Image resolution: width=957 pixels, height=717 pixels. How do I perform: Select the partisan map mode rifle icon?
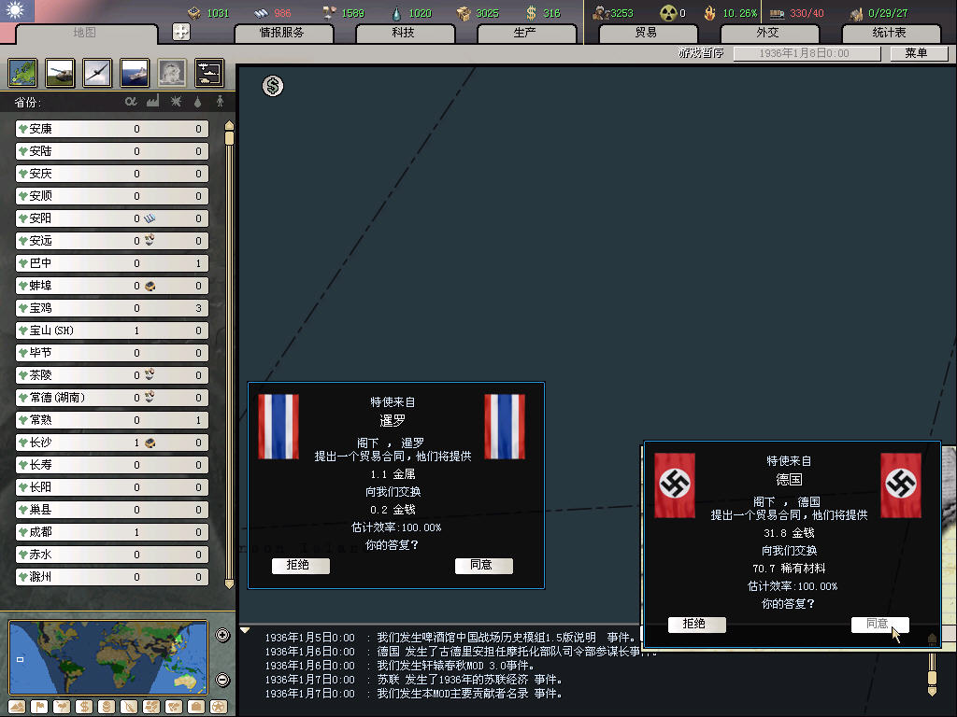tap(129, 707)
